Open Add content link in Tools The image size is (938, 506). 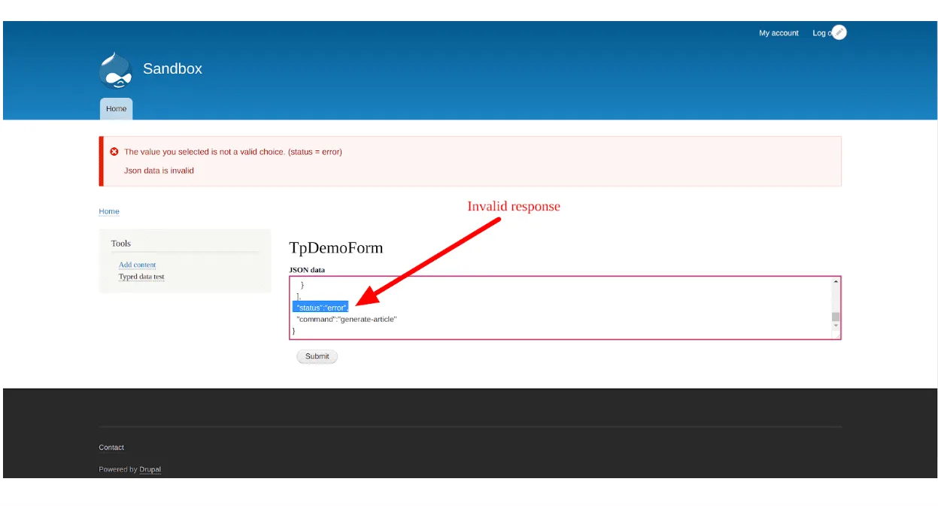click(138, 265)
